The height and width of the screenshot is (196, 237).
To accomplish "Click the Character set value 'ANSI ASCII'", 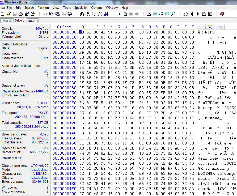I will 40,174.
